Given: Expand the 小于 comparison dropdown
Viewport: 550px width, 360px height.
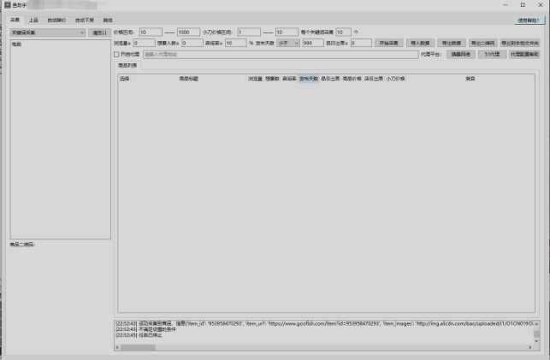Looking at the screenshot, I should (287, 43).
